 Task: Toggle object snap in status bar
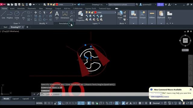click(x=83, y=103)
